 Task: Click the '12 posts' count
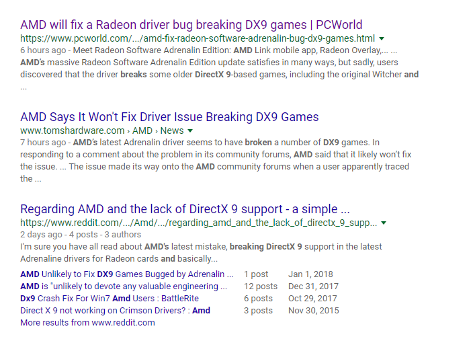261,287
